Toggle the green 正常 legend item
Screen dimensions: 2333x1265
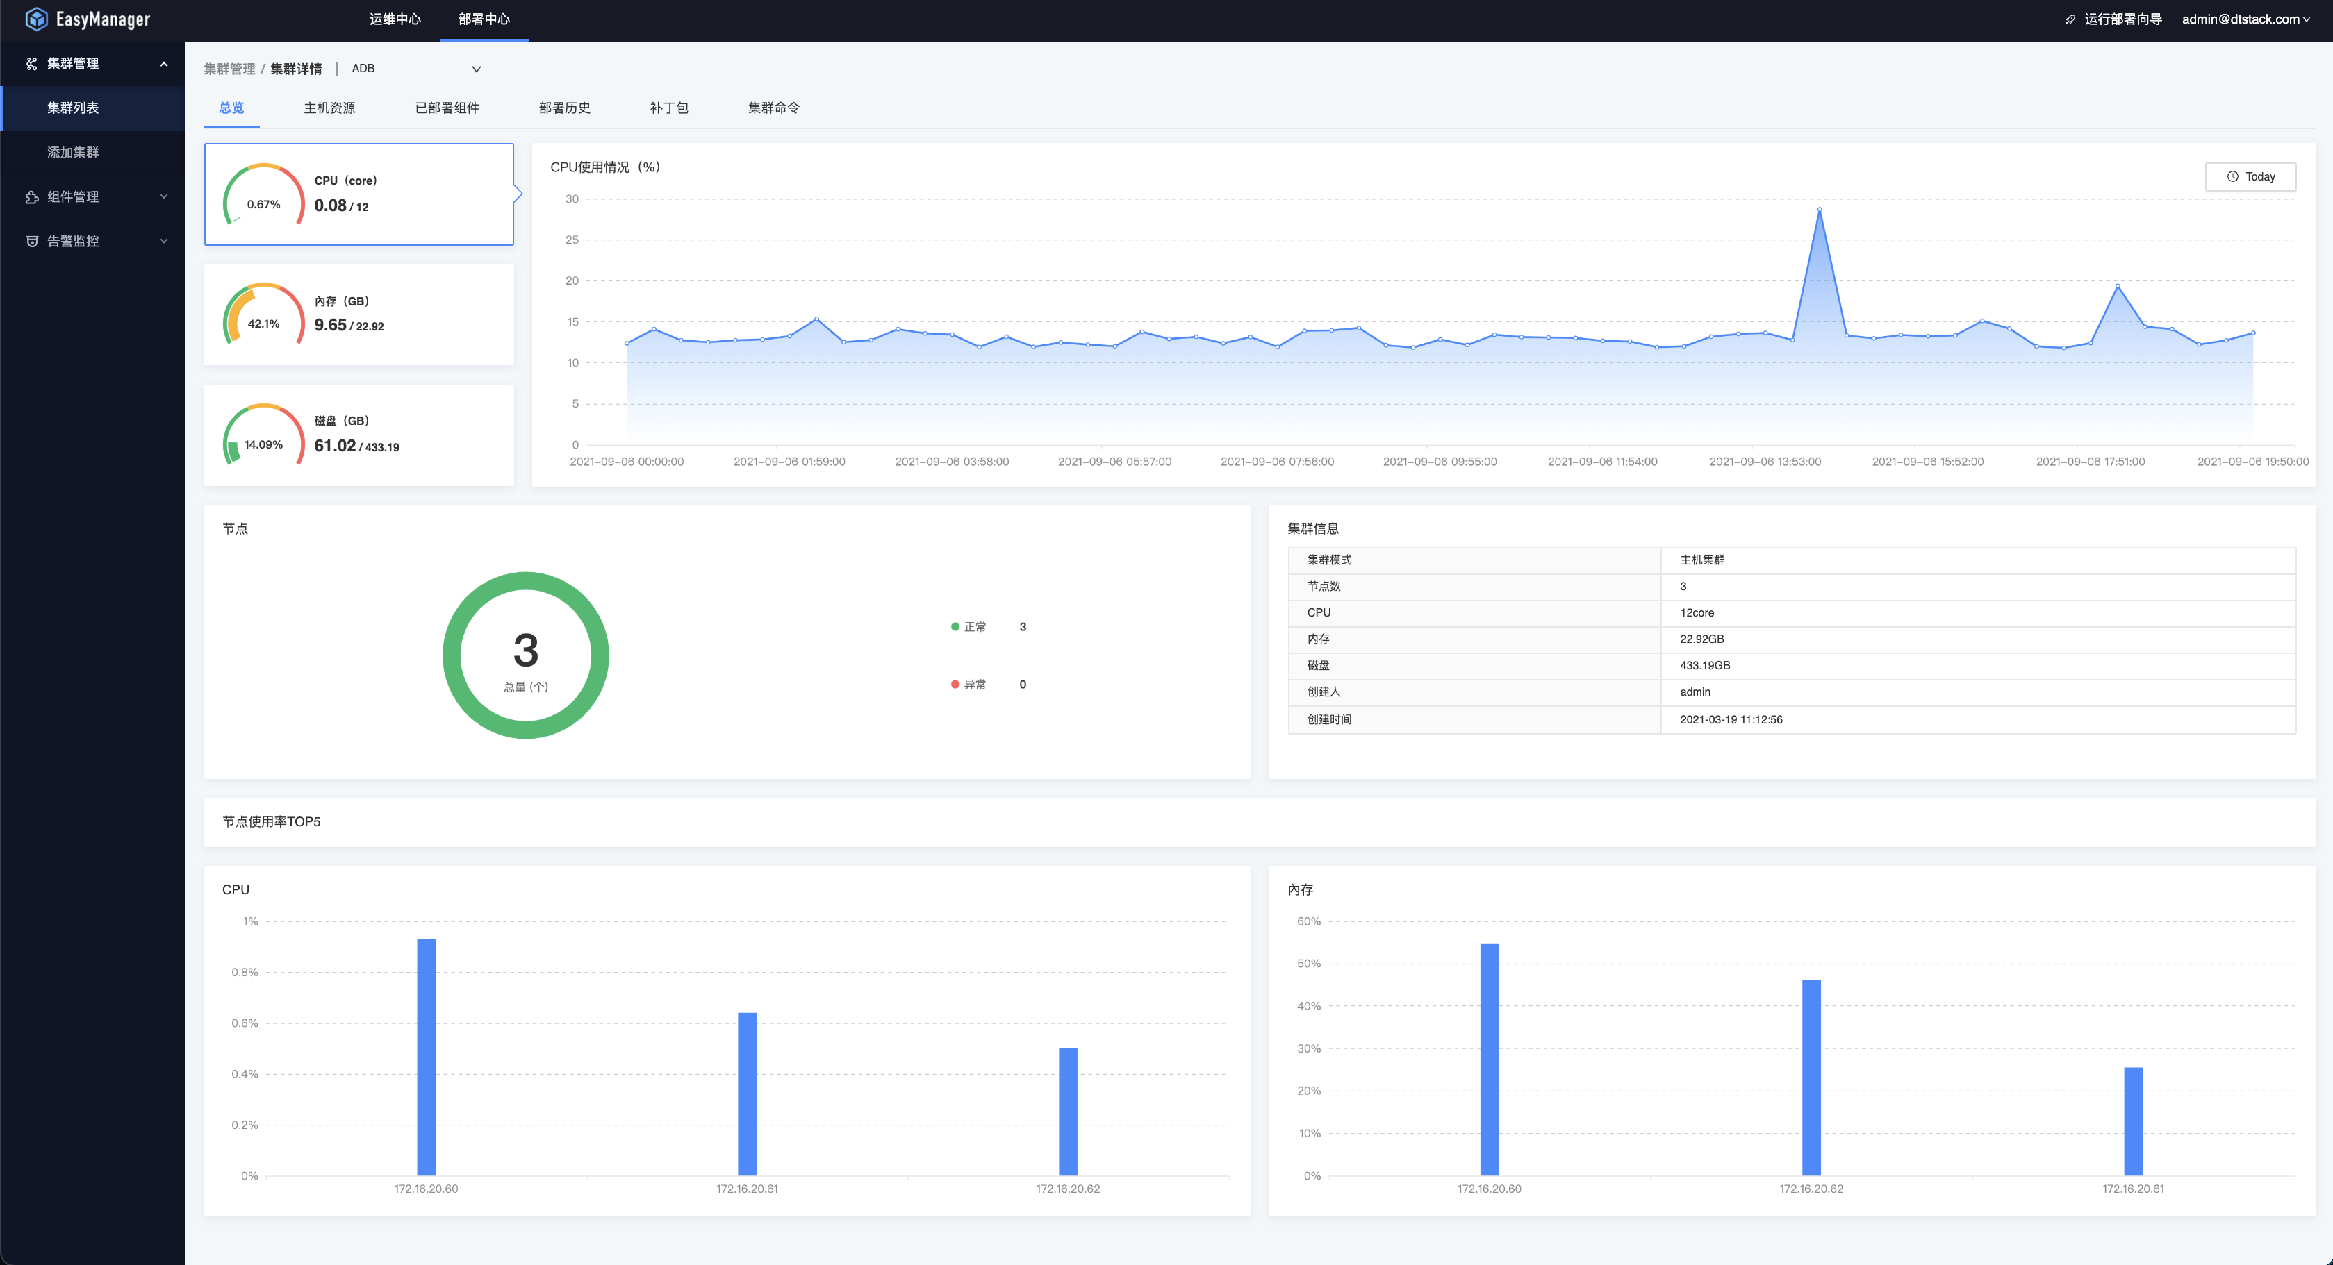pyautogui.click(x=969, y=627)
